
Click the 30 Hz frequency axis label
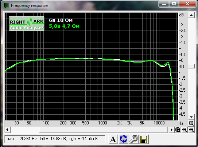(x=16, y=123)
